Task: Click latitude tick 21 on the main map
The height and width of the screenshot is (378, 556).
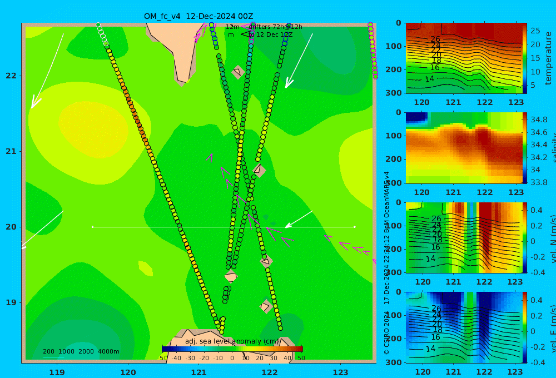Action: (x=11, y=151)
